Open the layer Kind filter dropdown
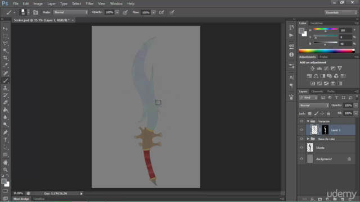This screenshot has height=202, width=360. (308, 98)
